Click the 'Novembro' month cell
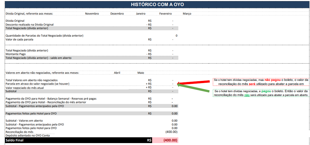 (x=92, y=14)
